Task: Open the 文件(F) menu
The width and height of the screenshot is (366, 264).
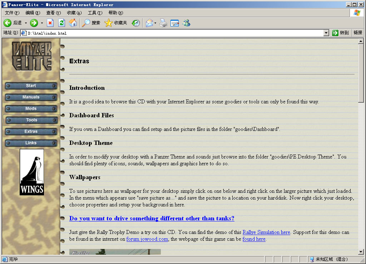Action: [12, 13]
